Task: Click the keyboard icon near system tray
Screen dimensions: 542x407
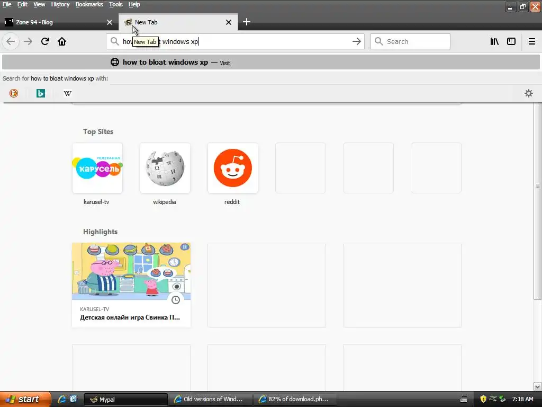Action: point(464,400)
